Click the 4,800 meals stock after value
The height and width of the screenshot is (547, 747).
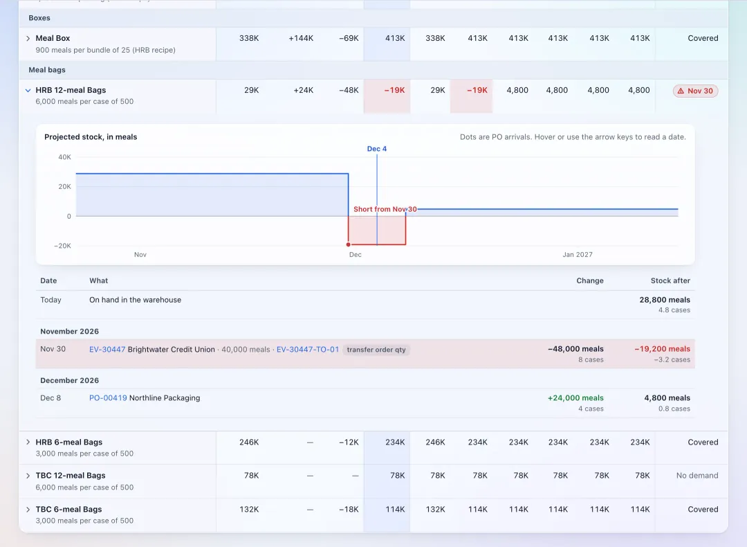667,397
